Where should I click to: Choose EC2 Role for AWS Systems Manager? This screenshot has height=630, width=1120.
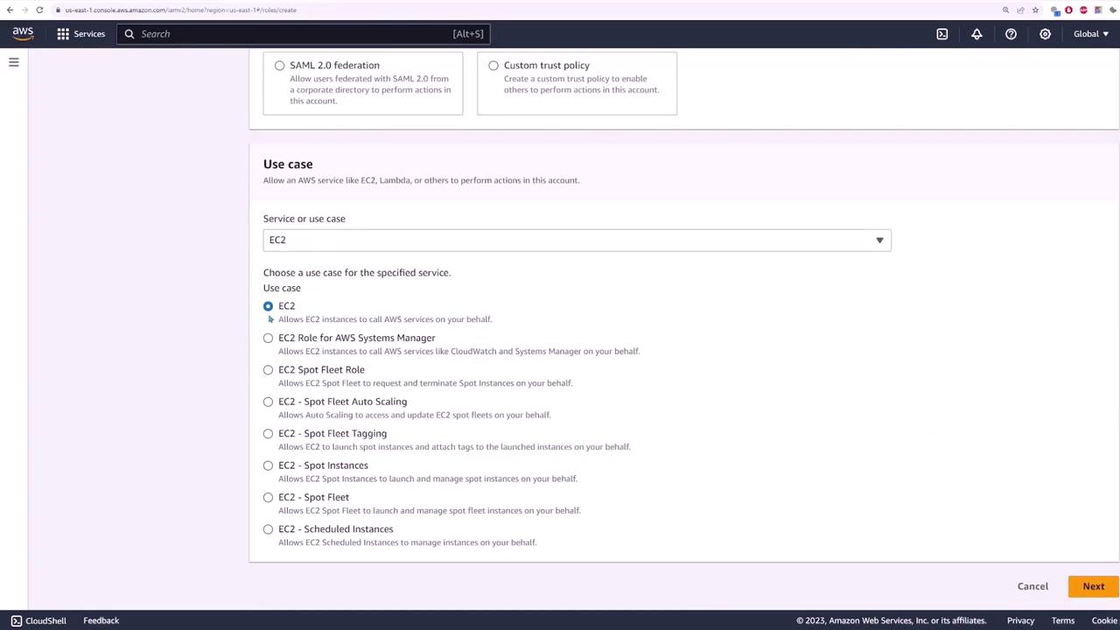point(269,338)
